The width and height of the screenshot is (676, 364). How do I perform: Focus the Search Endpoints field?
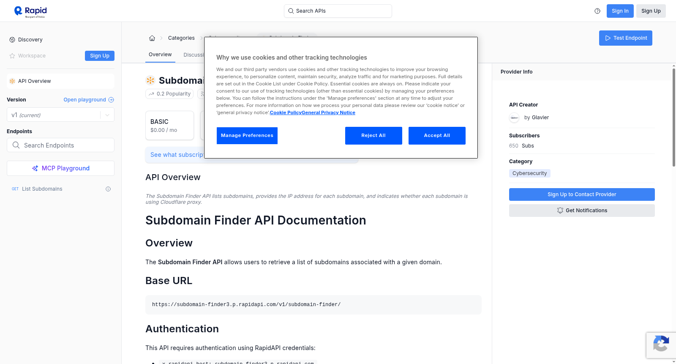(x=60, y=145)
